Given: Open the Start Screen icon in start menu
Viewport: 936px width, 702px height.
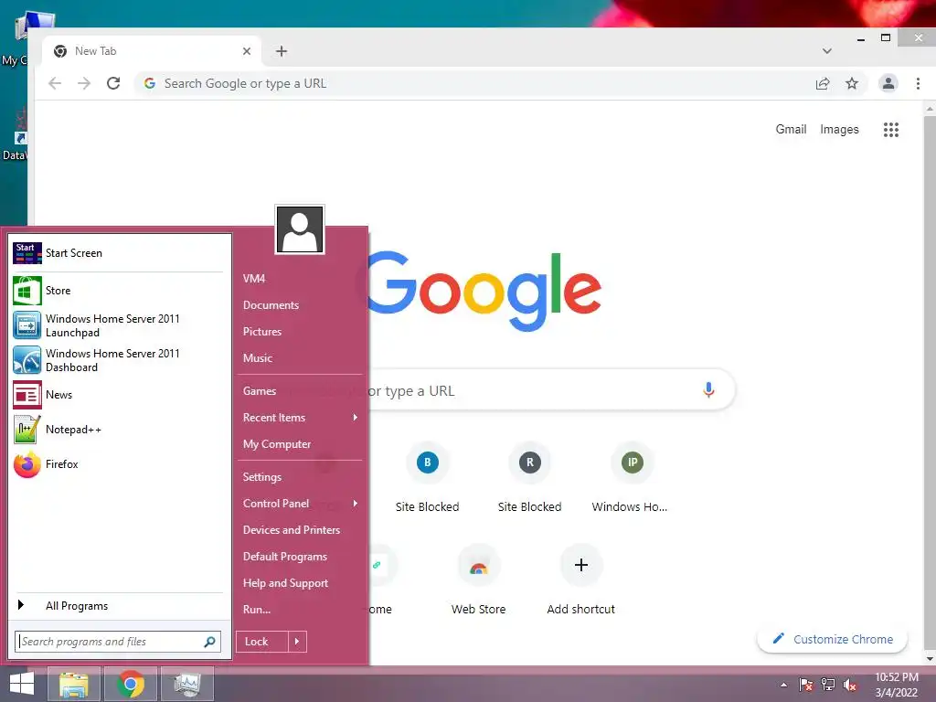Looking at the screenshot, I should click(27, 253).
